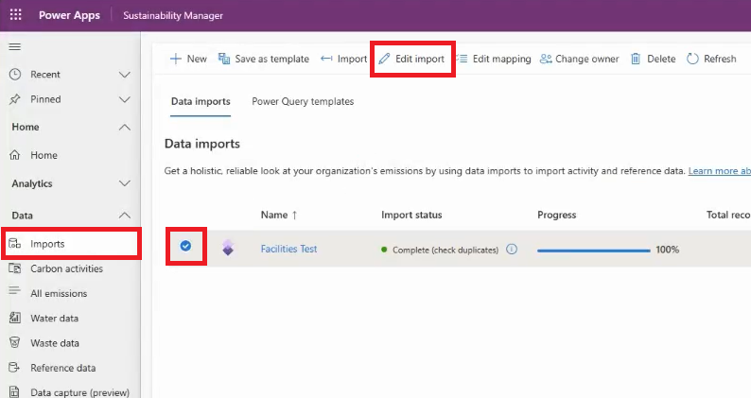Deselect the Facilities Test row checkmark

185,246
